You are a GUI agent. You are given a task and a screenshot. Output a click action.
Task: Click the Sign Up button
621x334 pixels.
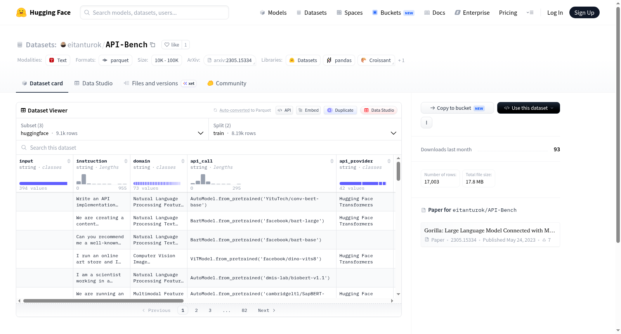coord(584,12)
